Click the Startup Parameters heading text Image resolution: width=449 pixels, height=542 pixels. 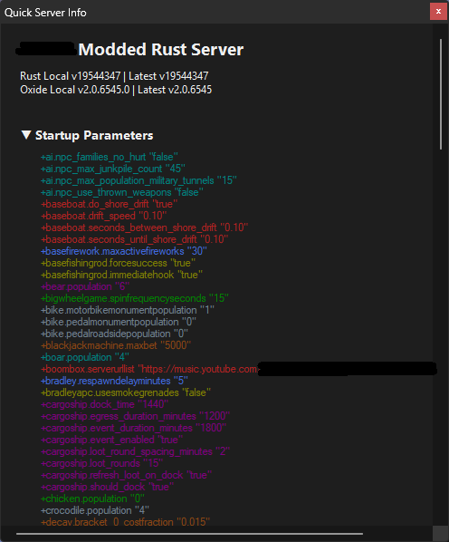coord(94,136)
